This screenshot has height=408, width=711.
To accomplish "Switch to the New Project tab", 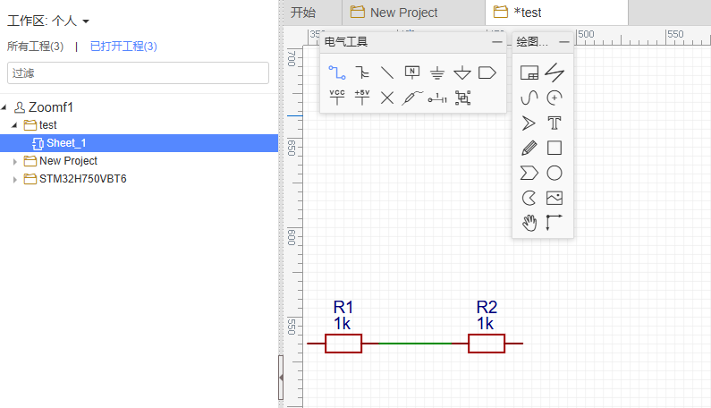I will pyautogui.click(x=403, y=13).
